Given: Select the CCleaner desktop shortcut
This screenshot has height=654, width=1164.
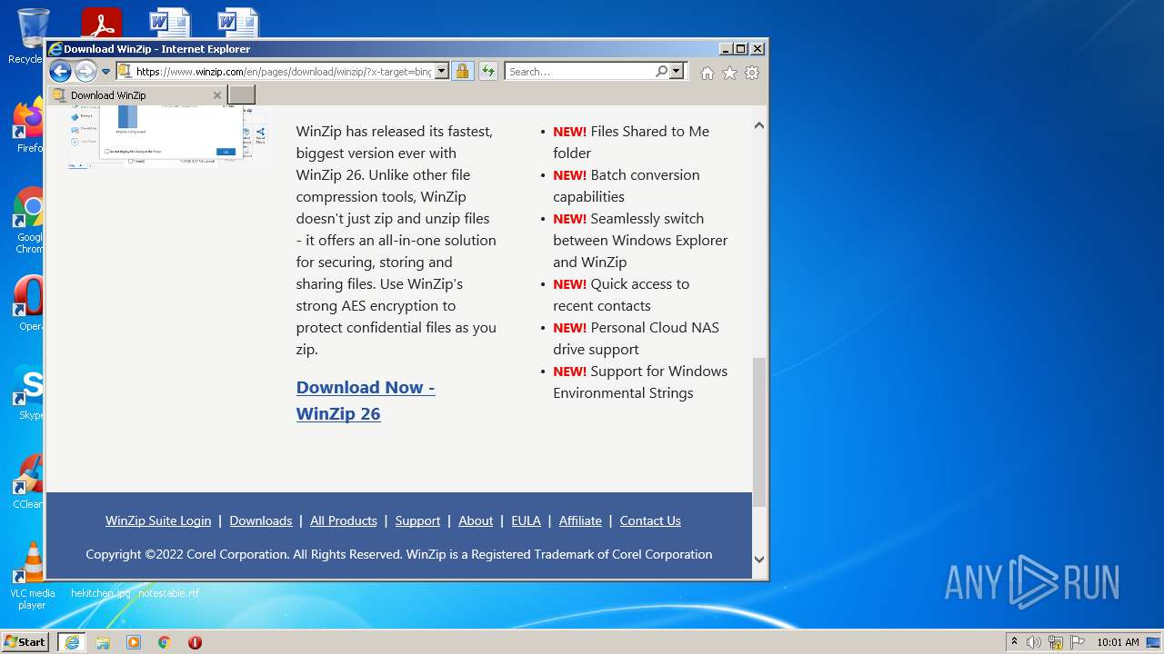Looking at the screenshot, I should click(28, 482).
